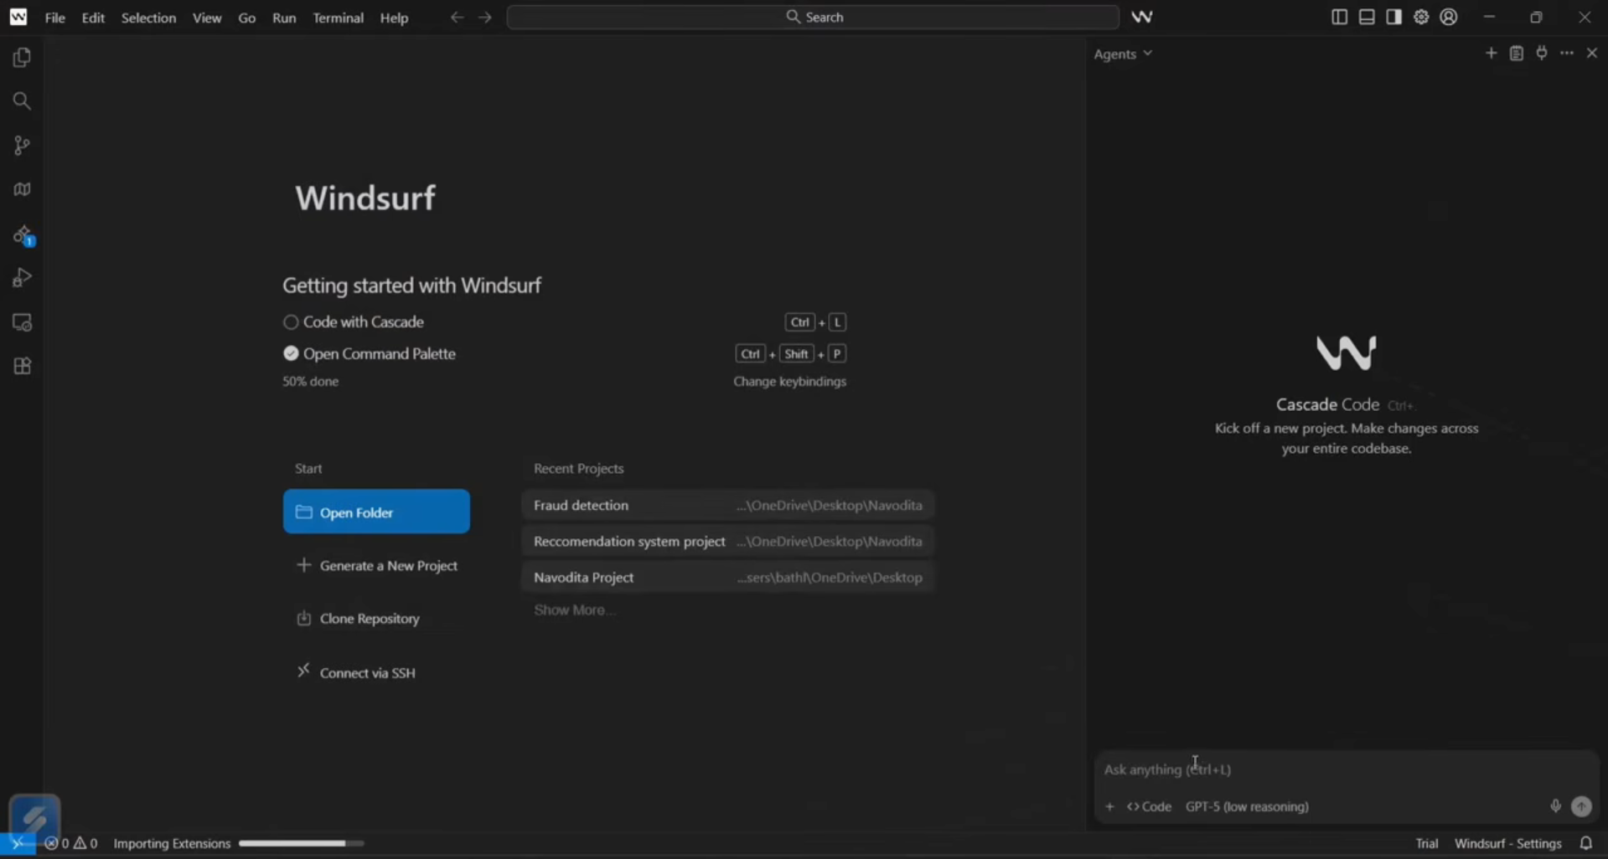Click the Windsurf icon beside search bar
Screen dimensions: 1608x859
click(1142, 17)
